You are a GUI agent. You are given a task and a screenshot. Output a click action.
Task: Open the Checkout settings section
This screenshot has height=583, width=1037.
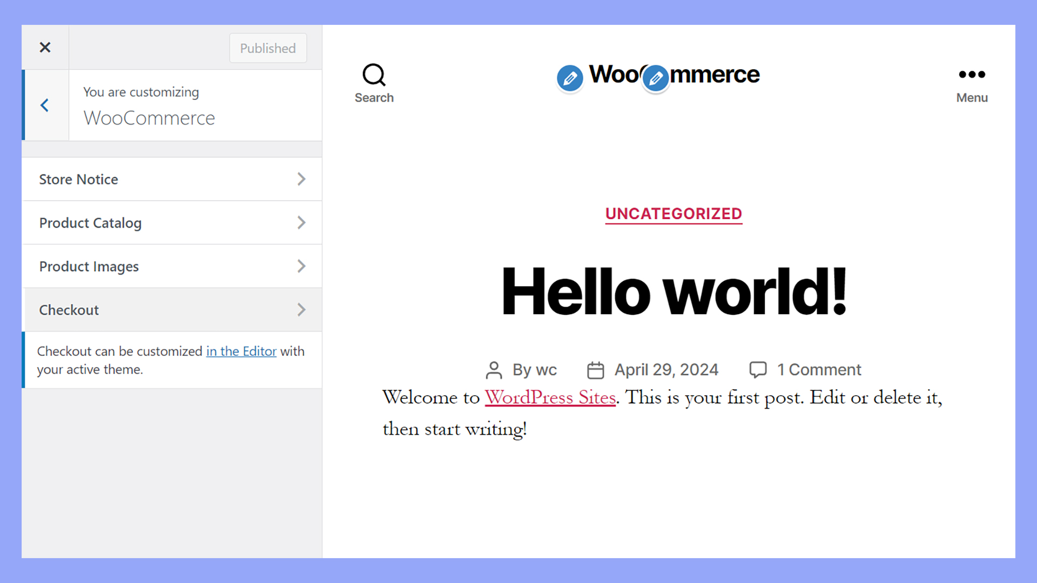coord(172,310)
